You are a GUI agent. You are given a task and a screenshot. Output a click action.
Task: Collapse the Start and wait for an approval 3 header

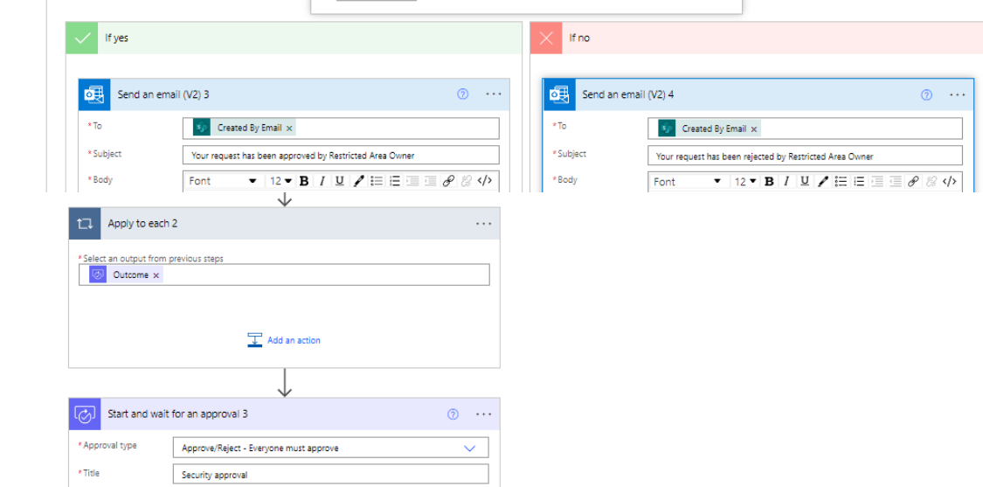pyautogui.click(x=285, y=414)
